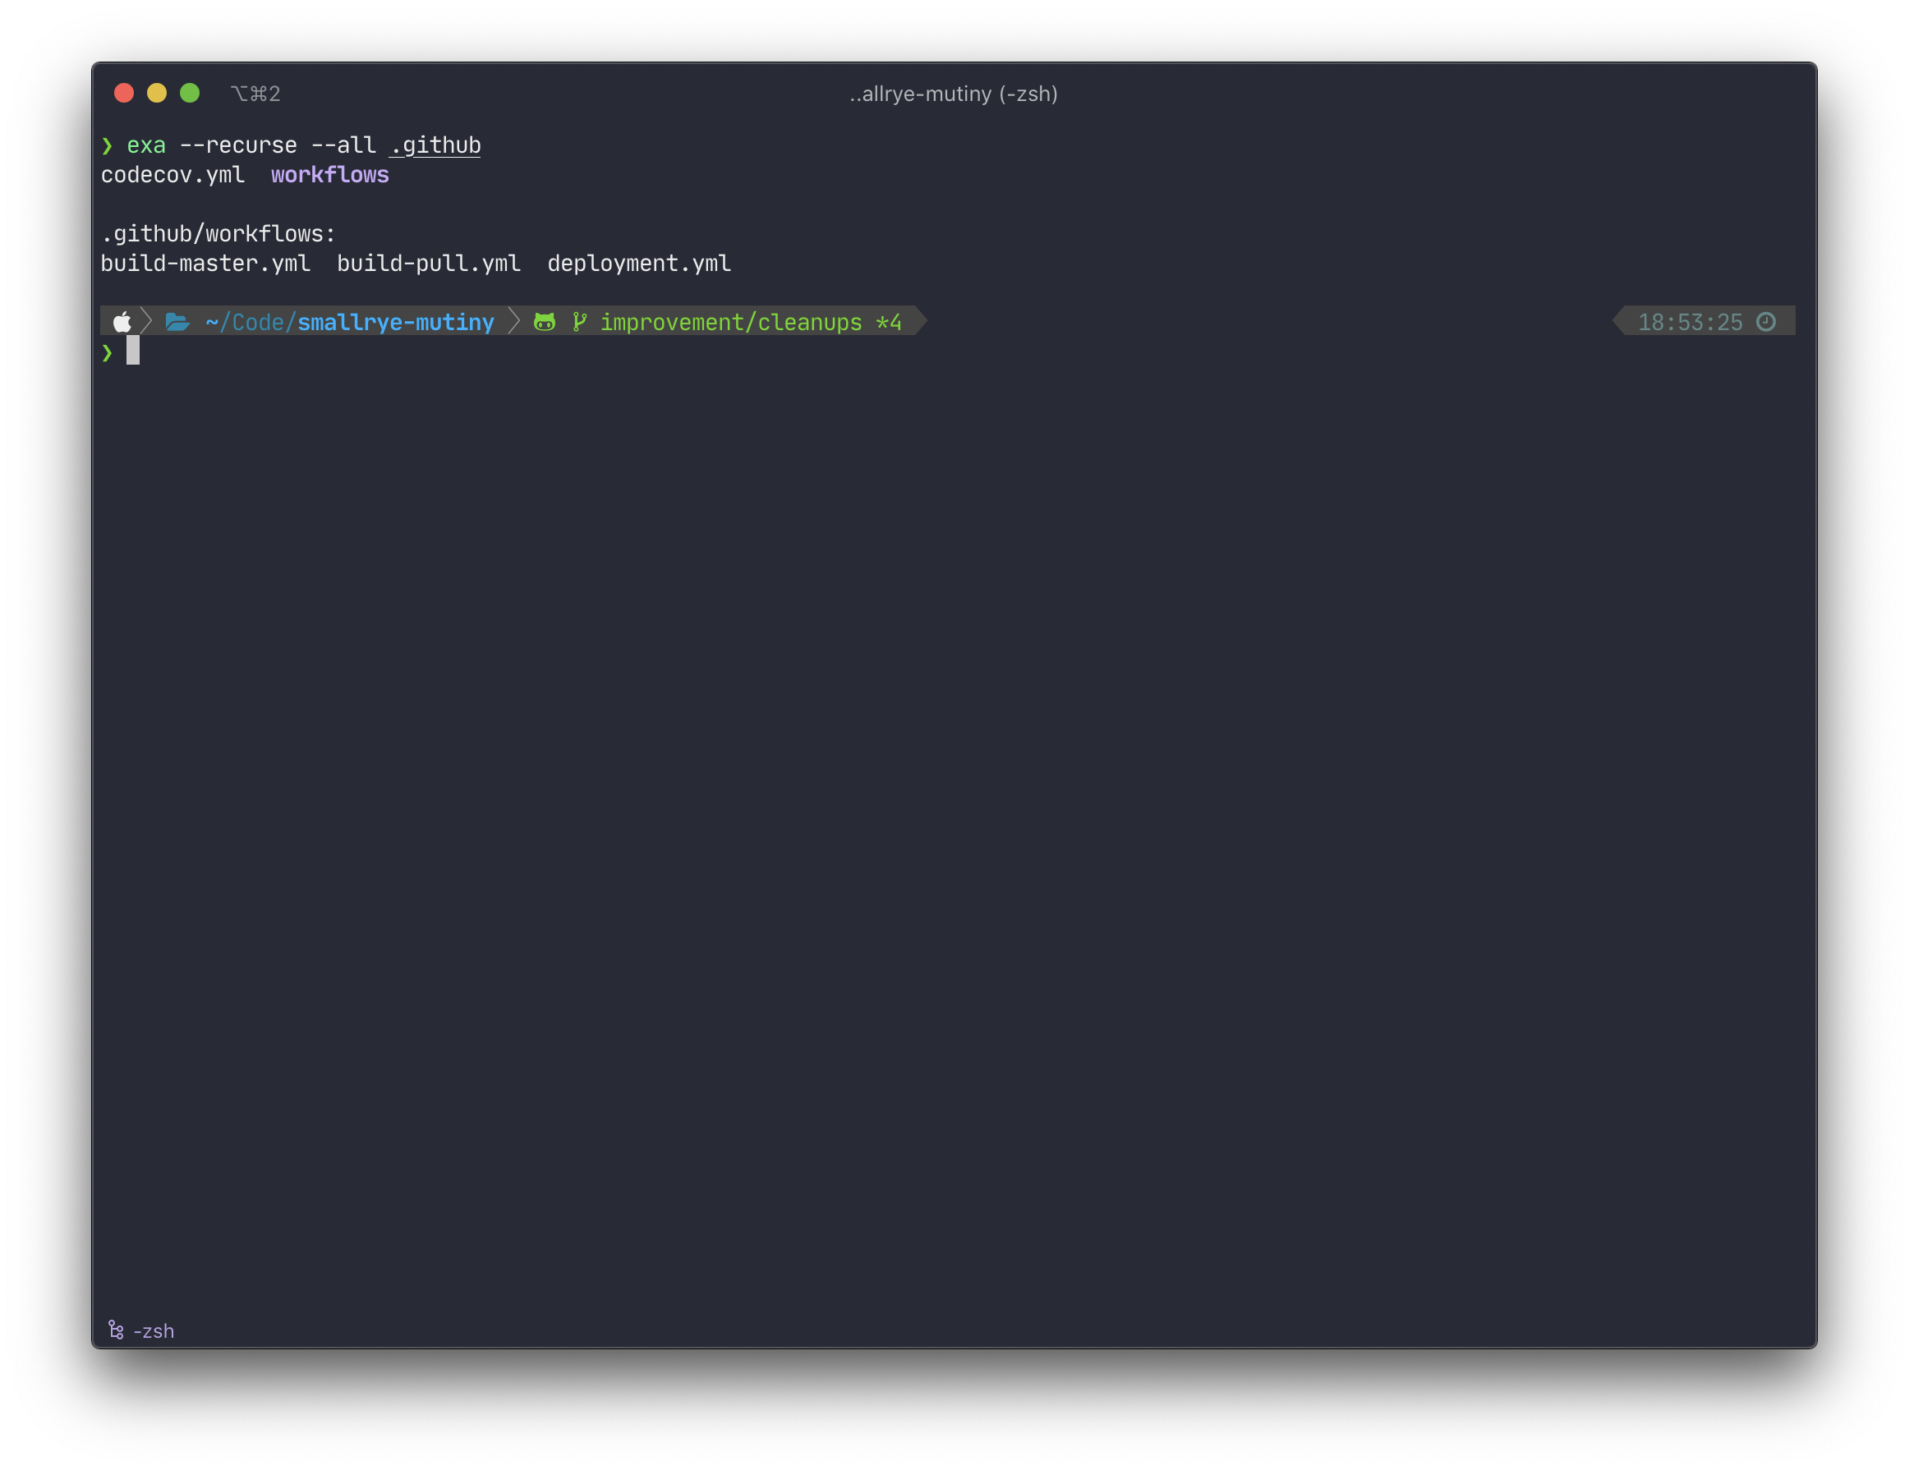Click the 18:53:25 timestamp segment
This screenshot has width=1909, height=1470.
[x=1690, y=323]
